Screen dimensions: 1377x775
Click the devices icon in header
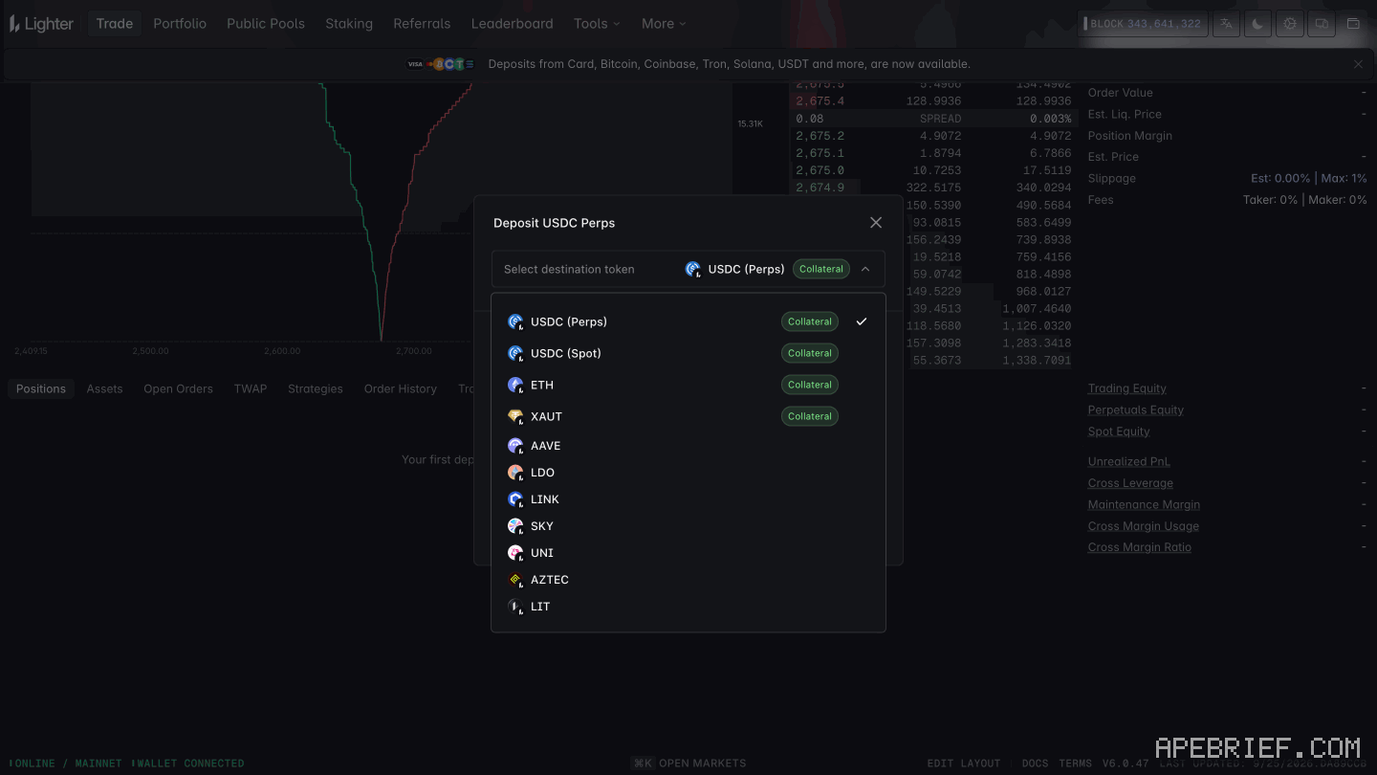pyautogui.click(x=1322, y=24)
